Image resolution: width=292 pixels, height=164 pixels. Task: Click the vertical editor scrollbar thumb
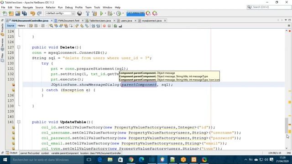point(287,126)
